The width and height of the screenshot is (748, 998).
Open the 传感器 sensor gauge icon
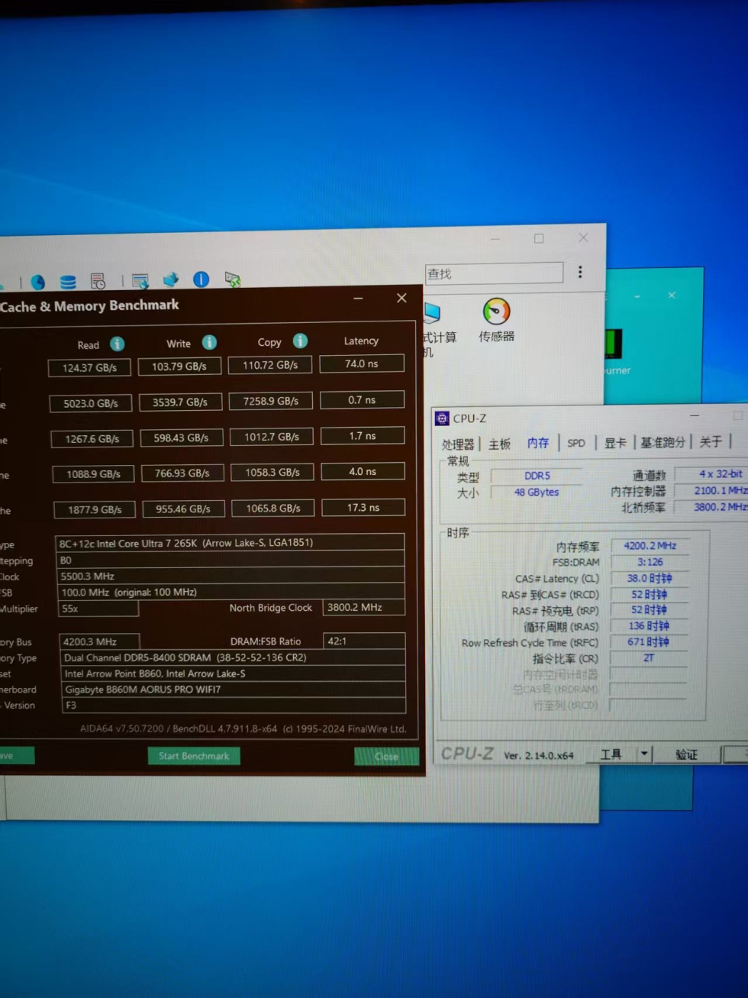[496, 312]
